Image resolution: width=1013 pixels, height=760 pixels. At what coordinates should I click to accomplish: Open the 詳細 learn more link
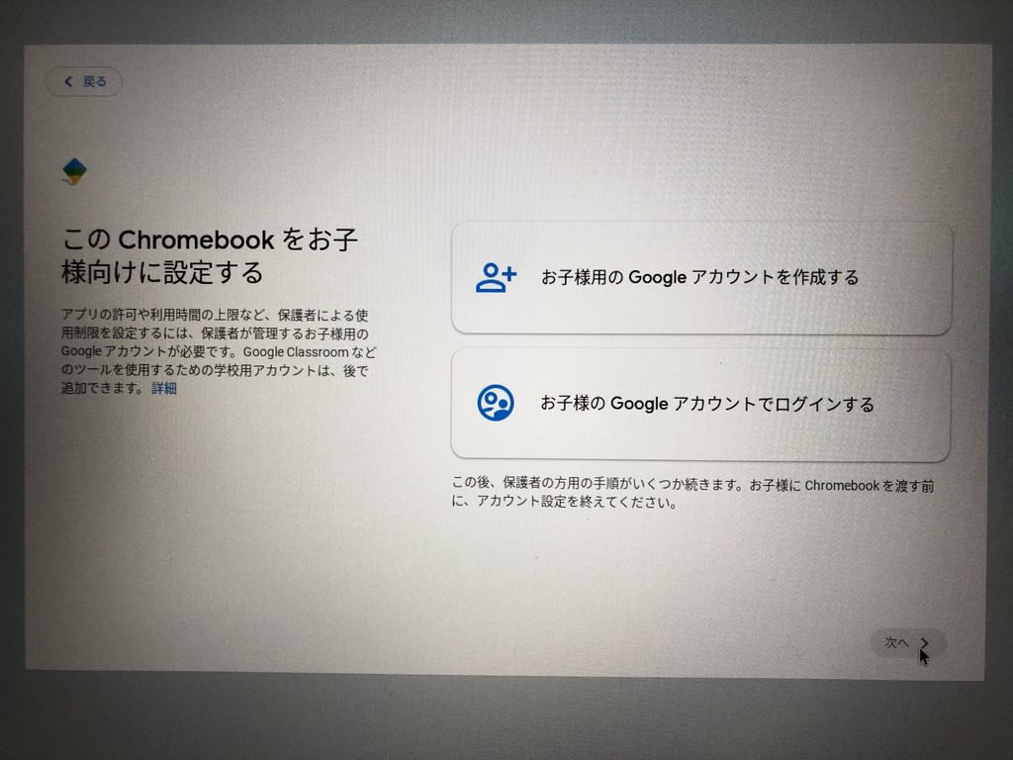tap(164, 388)
